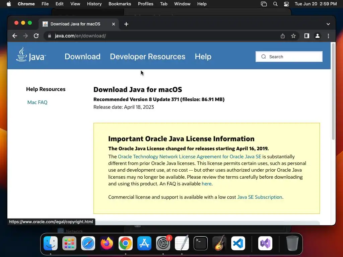Toggle the Chrome side panel icon
This screenshot has height=257, width=343.
(x=307, y=36)
